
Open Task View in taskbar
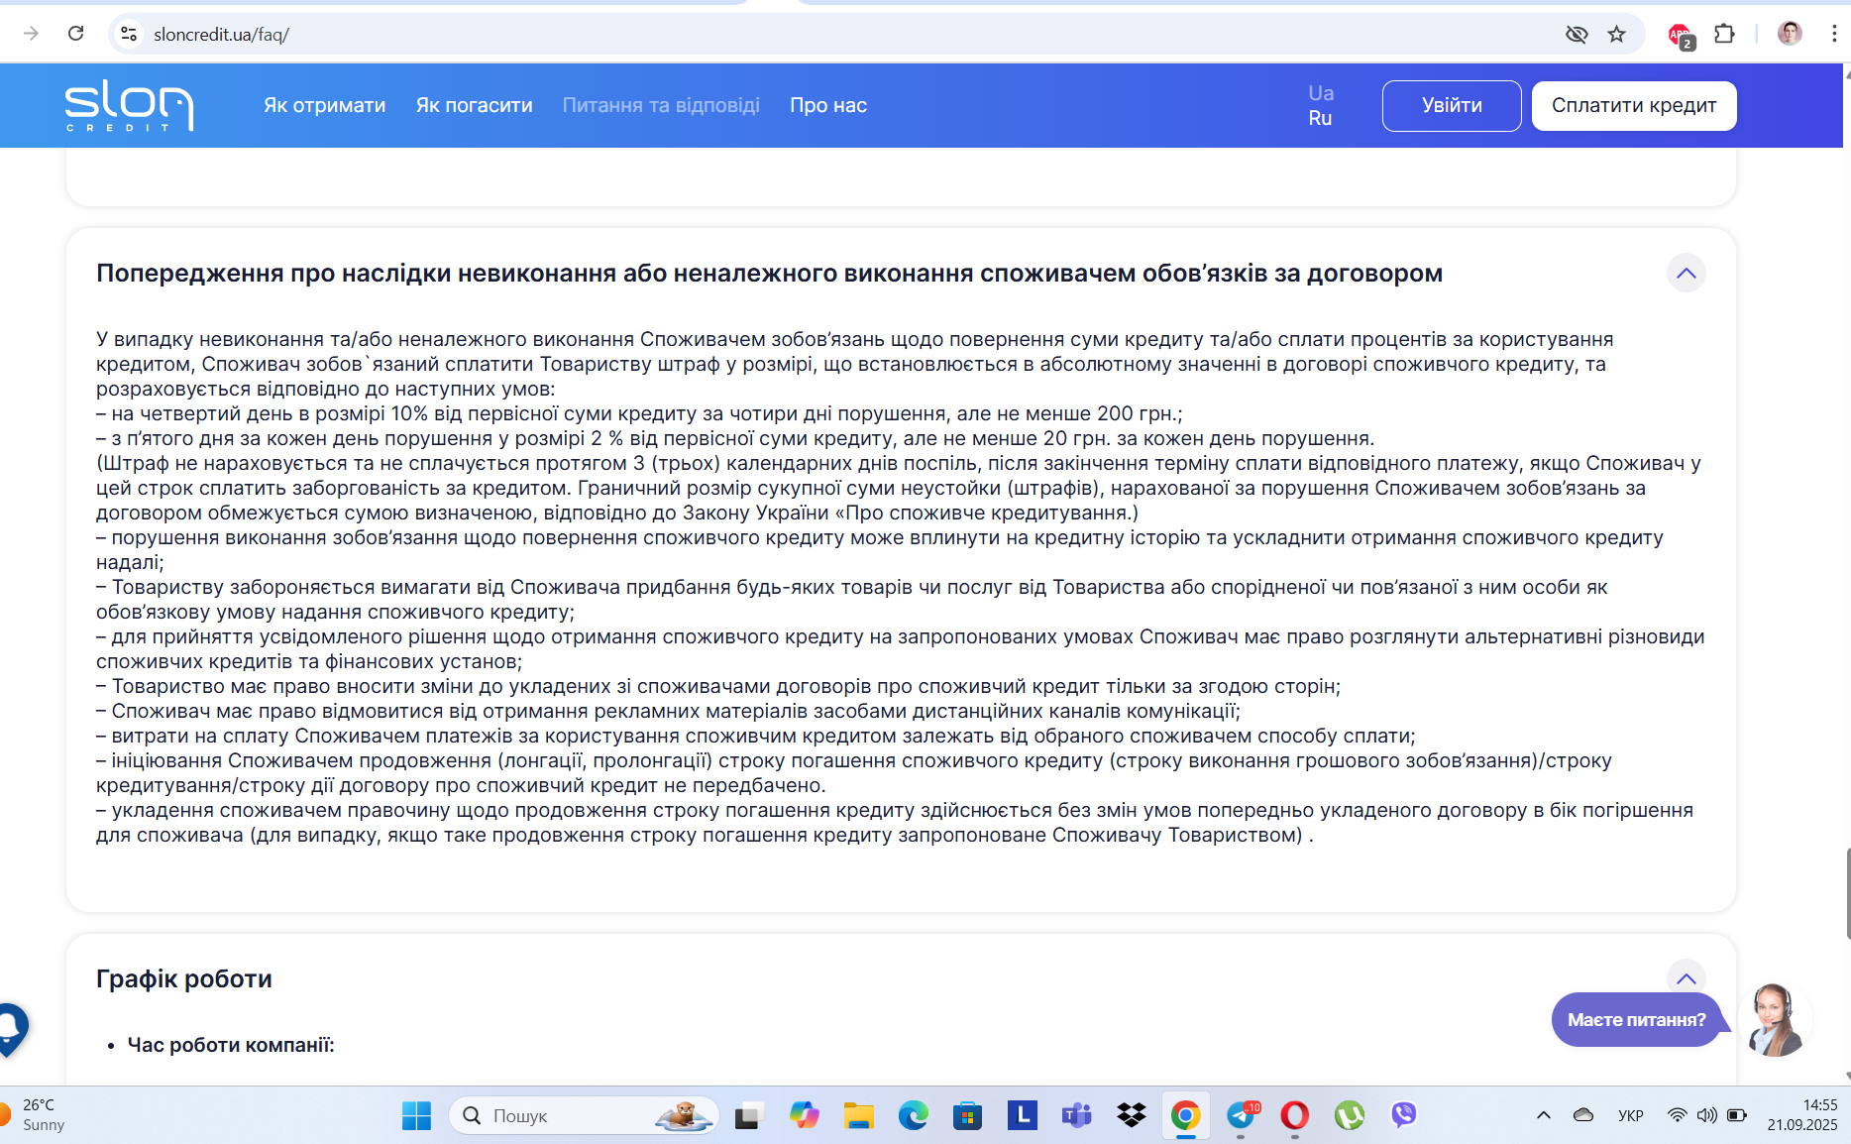749,1116
